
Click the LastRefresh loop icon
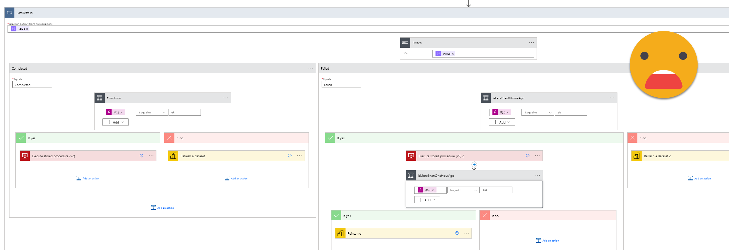pyautogui.click(x=9, y=13)
